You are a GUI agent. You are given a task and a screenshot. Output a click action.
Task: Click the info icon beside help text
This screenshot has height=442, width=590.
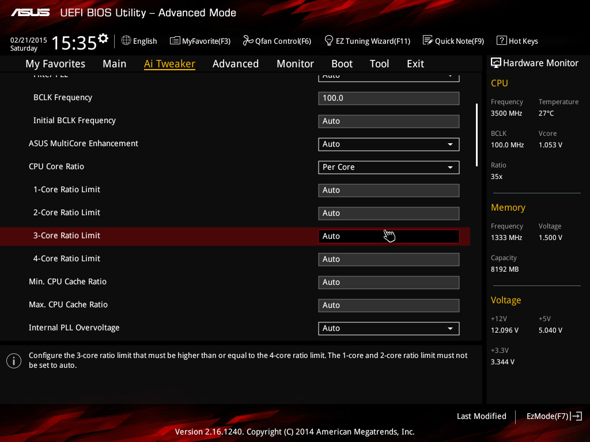(x=14, y=361)
